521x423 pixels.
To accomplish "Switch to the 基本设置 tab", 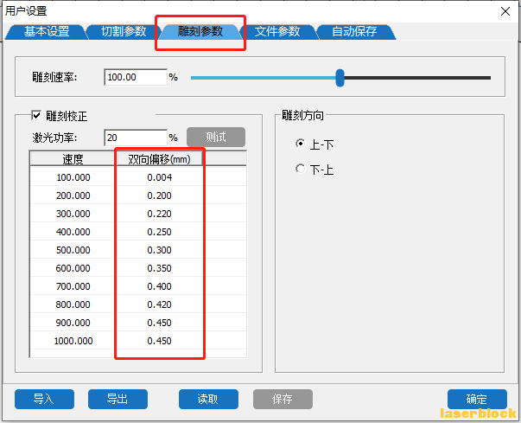I will (47, 32).
